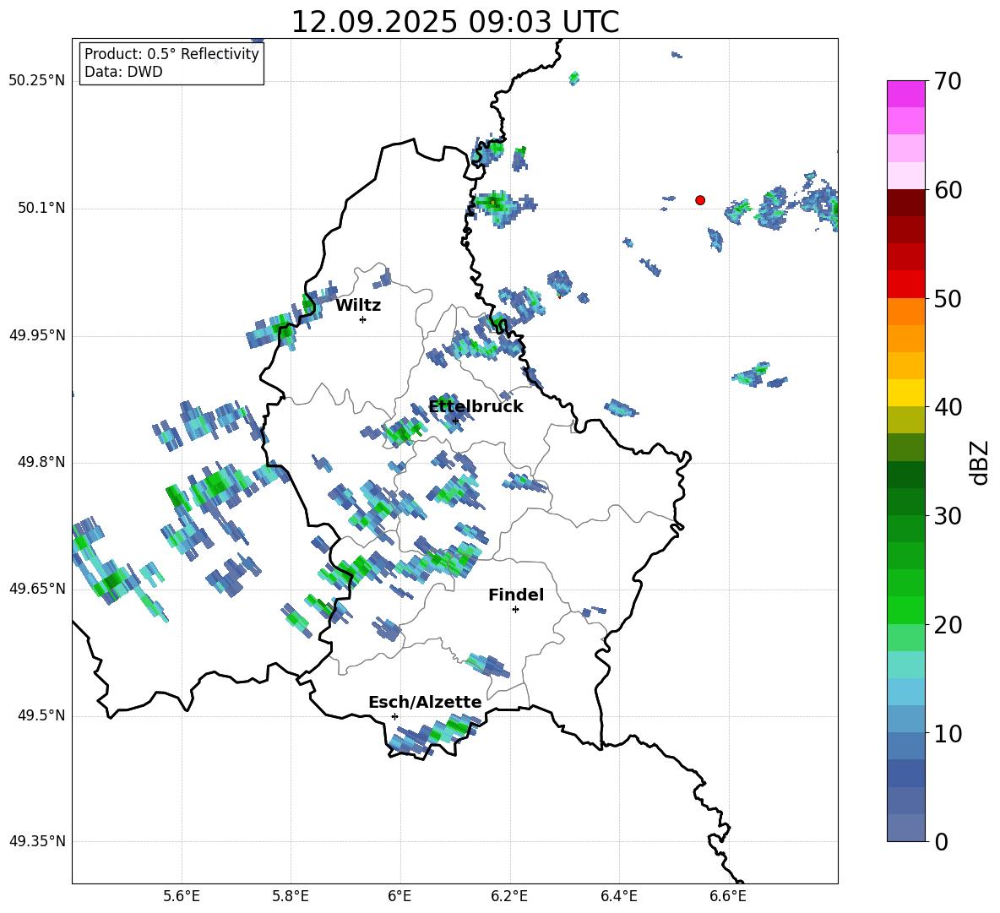
Task: Click the Data: DWD text
Action: pyautogui.click(x=123, y=72)
